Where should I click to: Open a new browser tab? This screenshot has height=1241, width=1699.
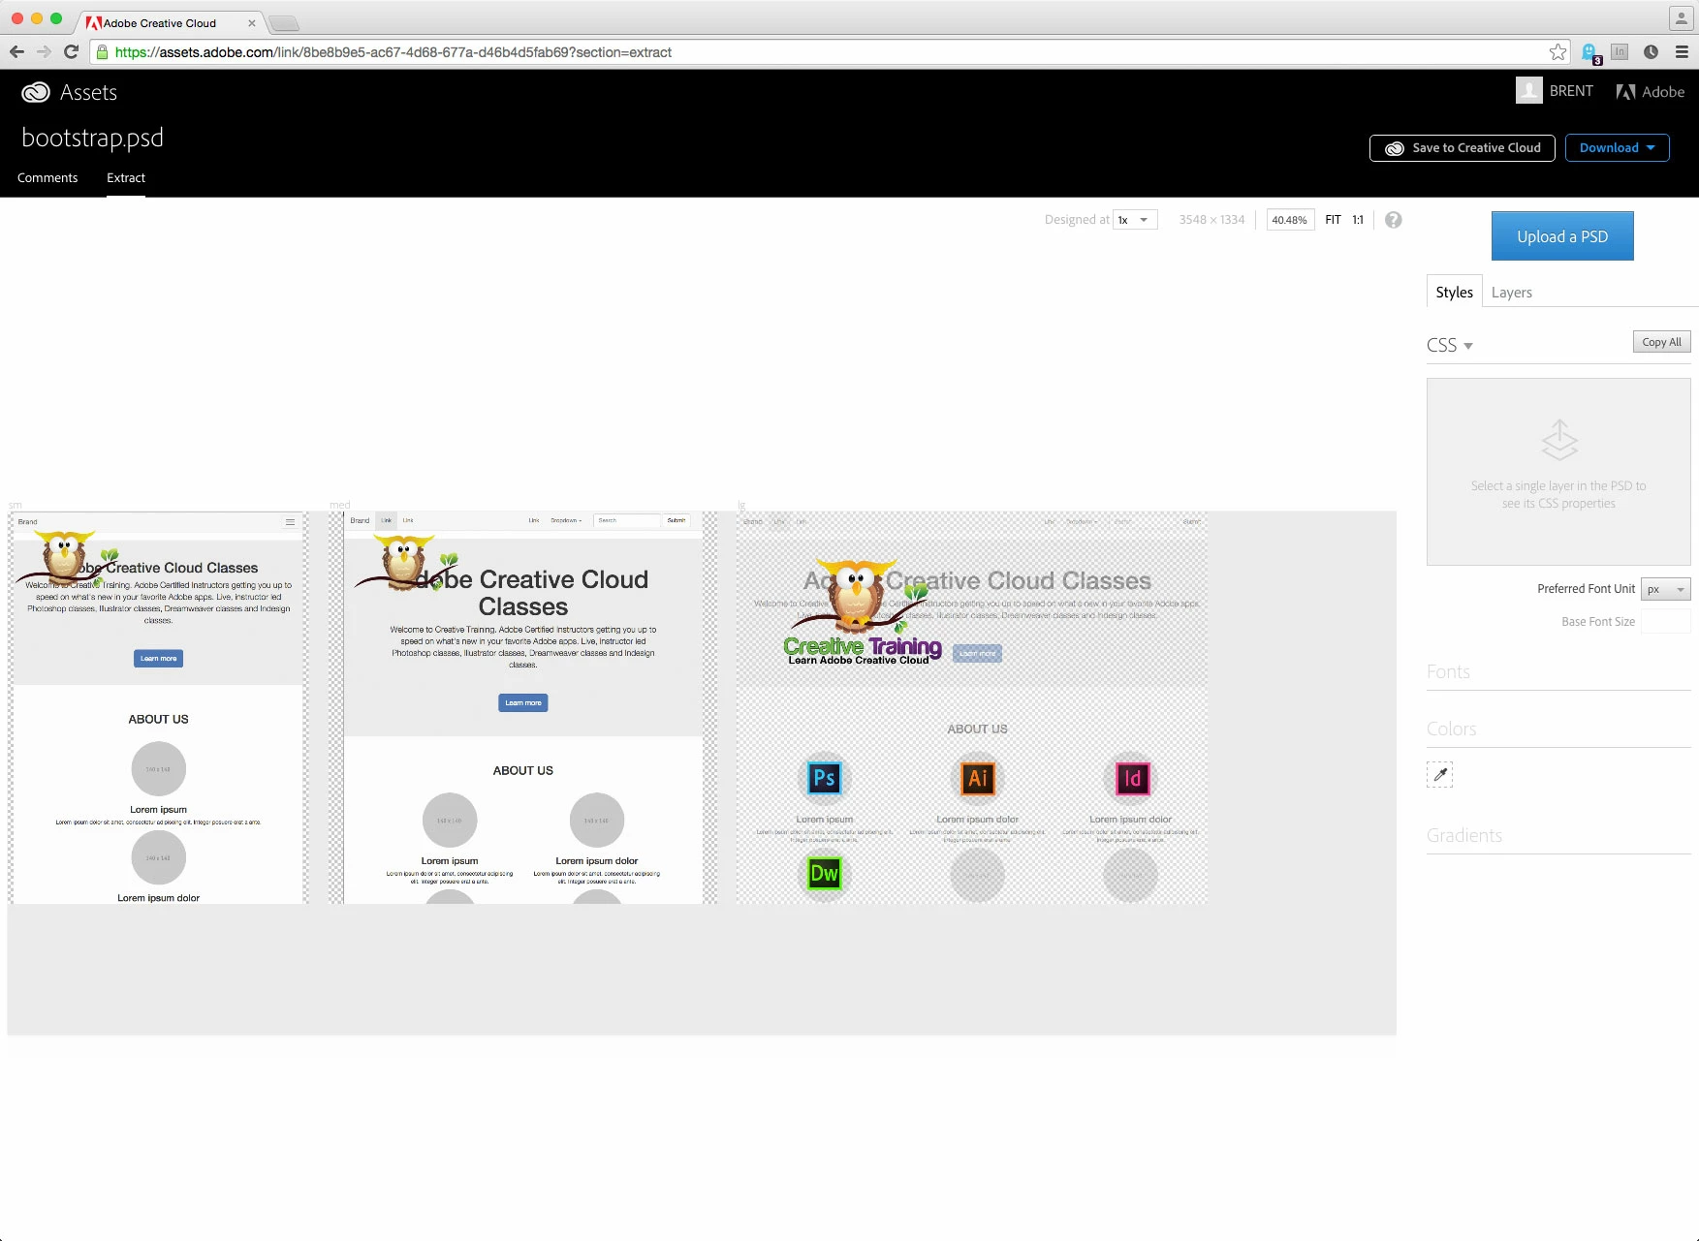pos(283,23)
